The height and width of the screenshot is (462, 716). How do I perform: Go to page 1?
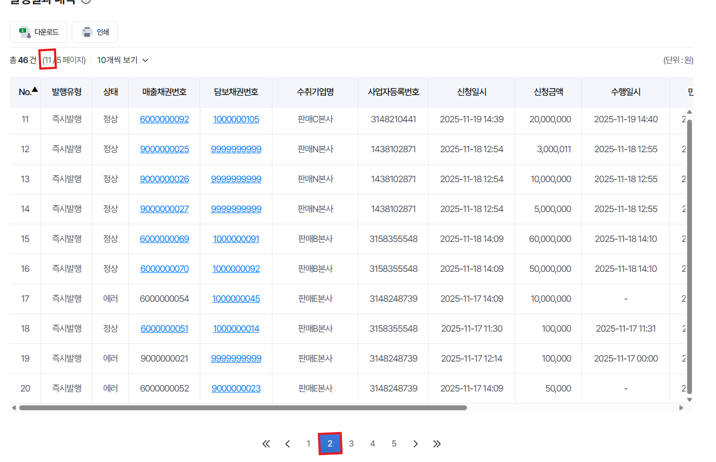point(308,444)
